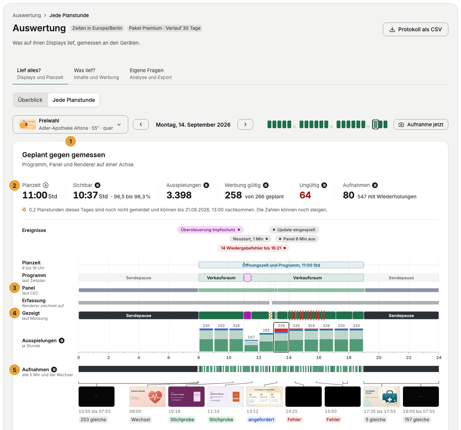Click the Neustart, 1 Min event chip
461x430 pixels.
click(250, 239)
